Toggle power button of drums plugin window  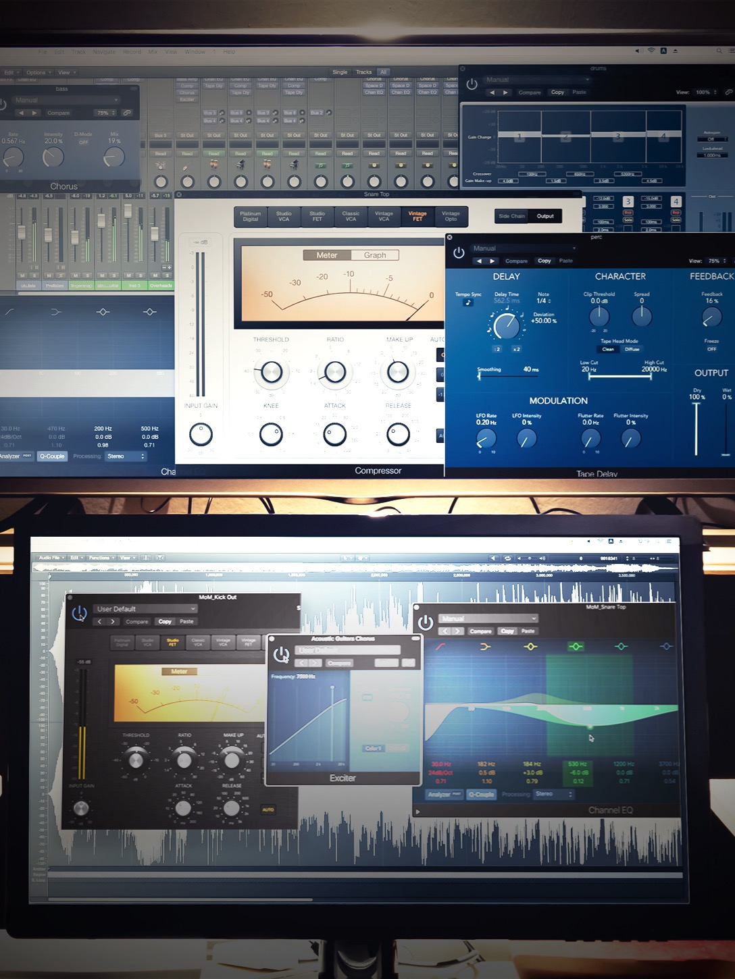(472, 84)
